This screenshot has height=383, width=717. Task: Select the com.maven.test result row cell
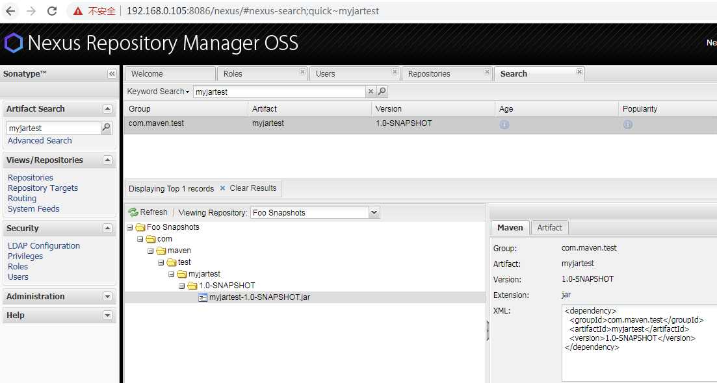[x=157, y=123]
